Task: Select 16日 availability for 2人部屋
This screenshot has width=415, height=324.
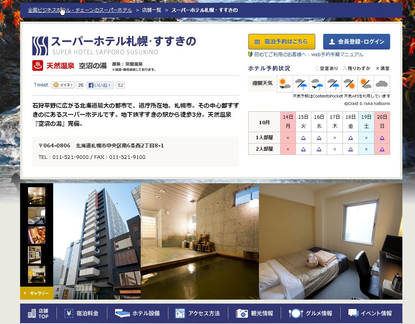Action: tap(319, 149)
